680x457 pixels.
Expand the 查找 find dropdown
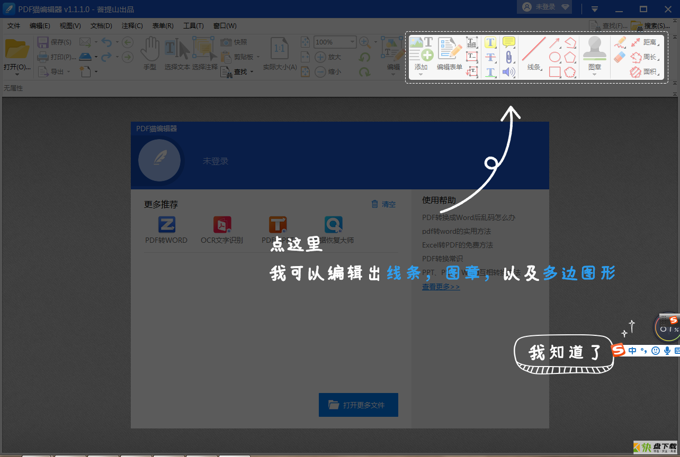pyautogui.click(x=252, y=72)
